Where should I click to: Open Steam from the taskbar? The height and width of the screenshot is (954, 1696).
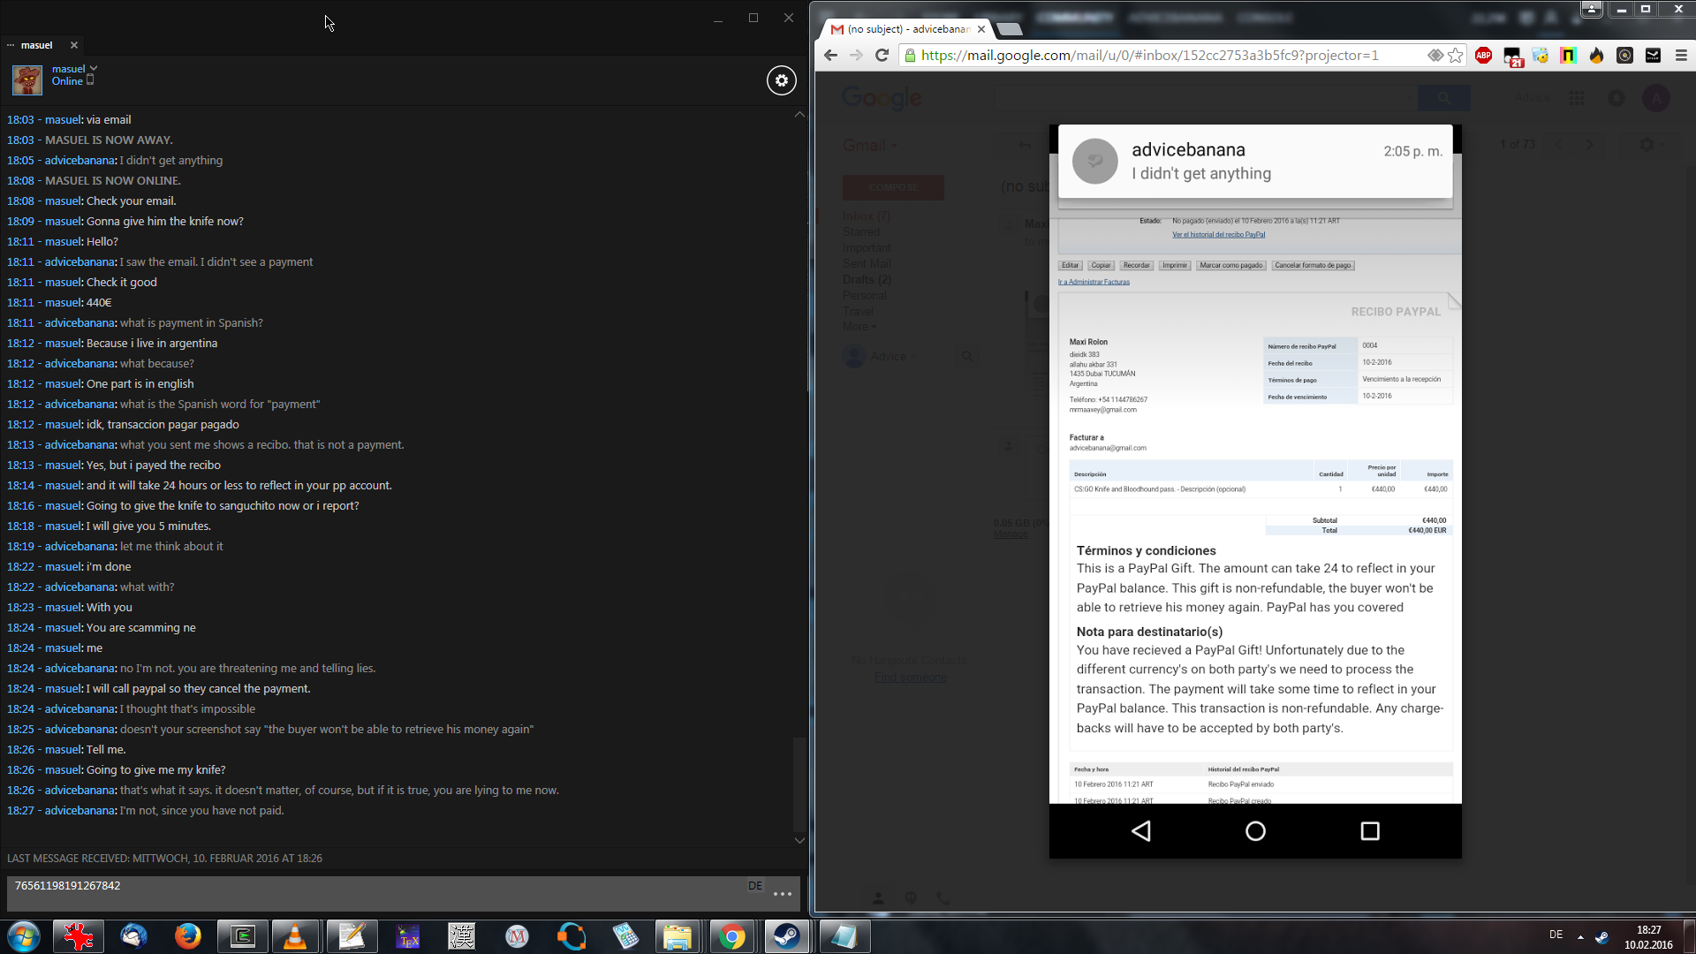(786, 936)
